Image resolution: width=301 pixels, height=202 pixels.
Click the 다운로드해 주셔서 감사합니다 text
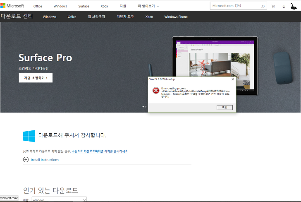(72, 135)
